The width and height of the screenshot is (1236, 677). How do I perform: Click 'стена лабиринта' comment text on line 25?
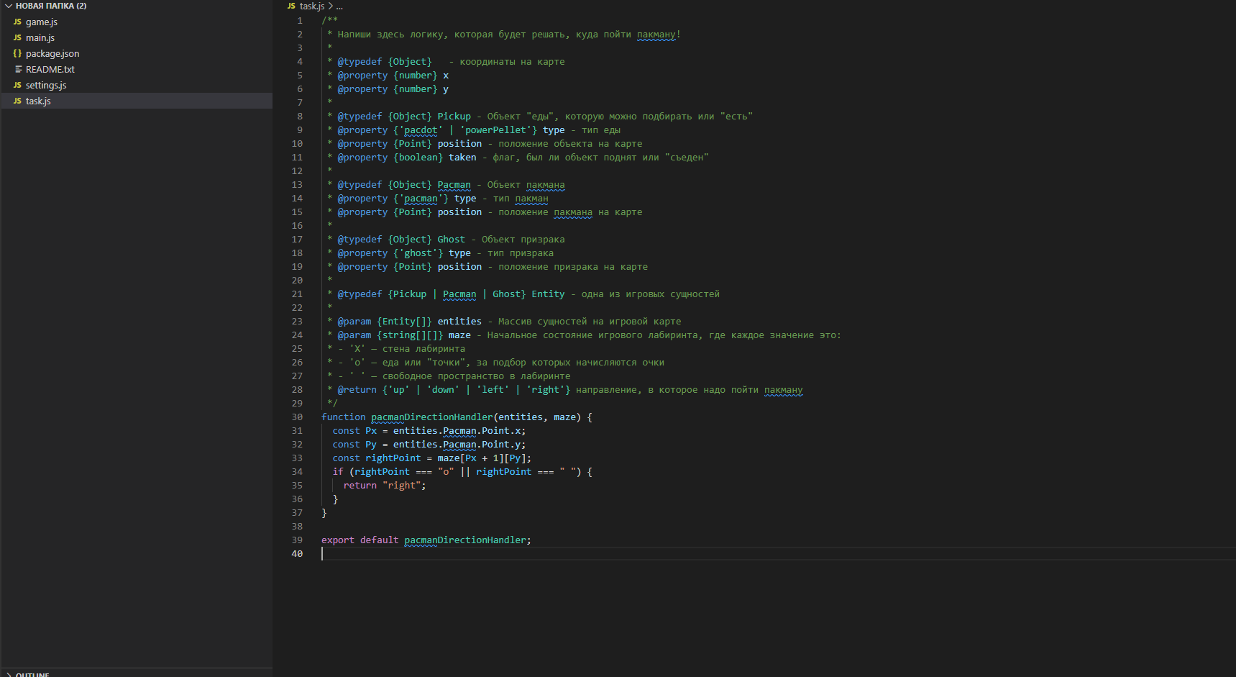click(424, 349)
